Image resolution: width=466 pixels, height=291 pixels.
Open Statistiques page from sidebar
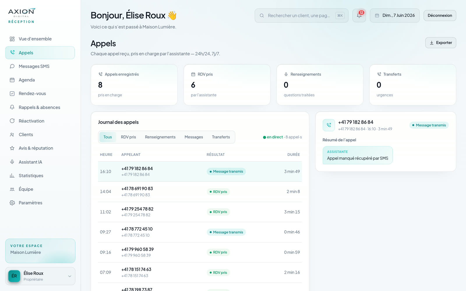pos(40,176)
